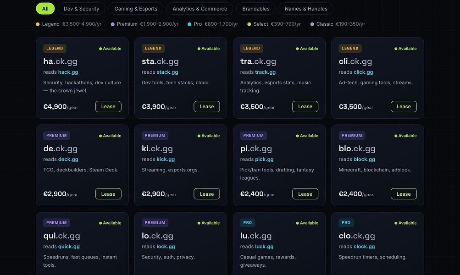This screenshot has height=275, width=460.
Task: Click the quick.gg reads link
Action: (69, 247)
